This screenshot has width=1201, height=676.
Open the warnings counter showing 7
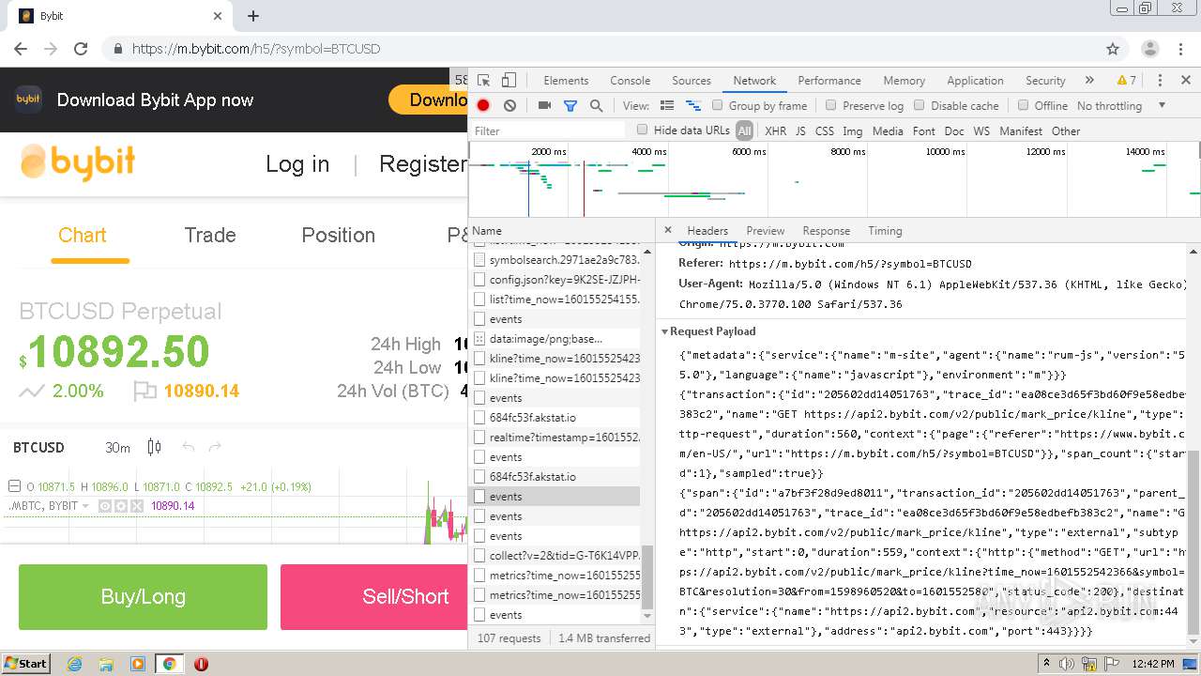pyautogui.click(x=1126, y=81)
